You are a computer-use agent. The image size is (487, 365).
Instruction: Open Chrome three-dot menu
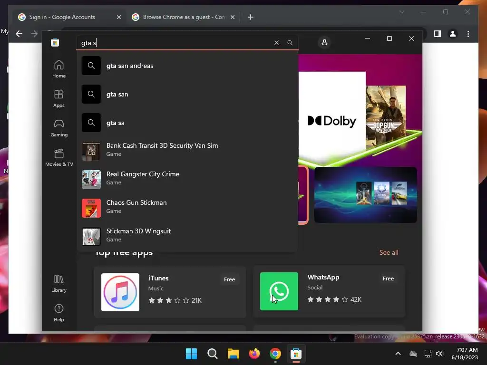[x=468, y=34]
